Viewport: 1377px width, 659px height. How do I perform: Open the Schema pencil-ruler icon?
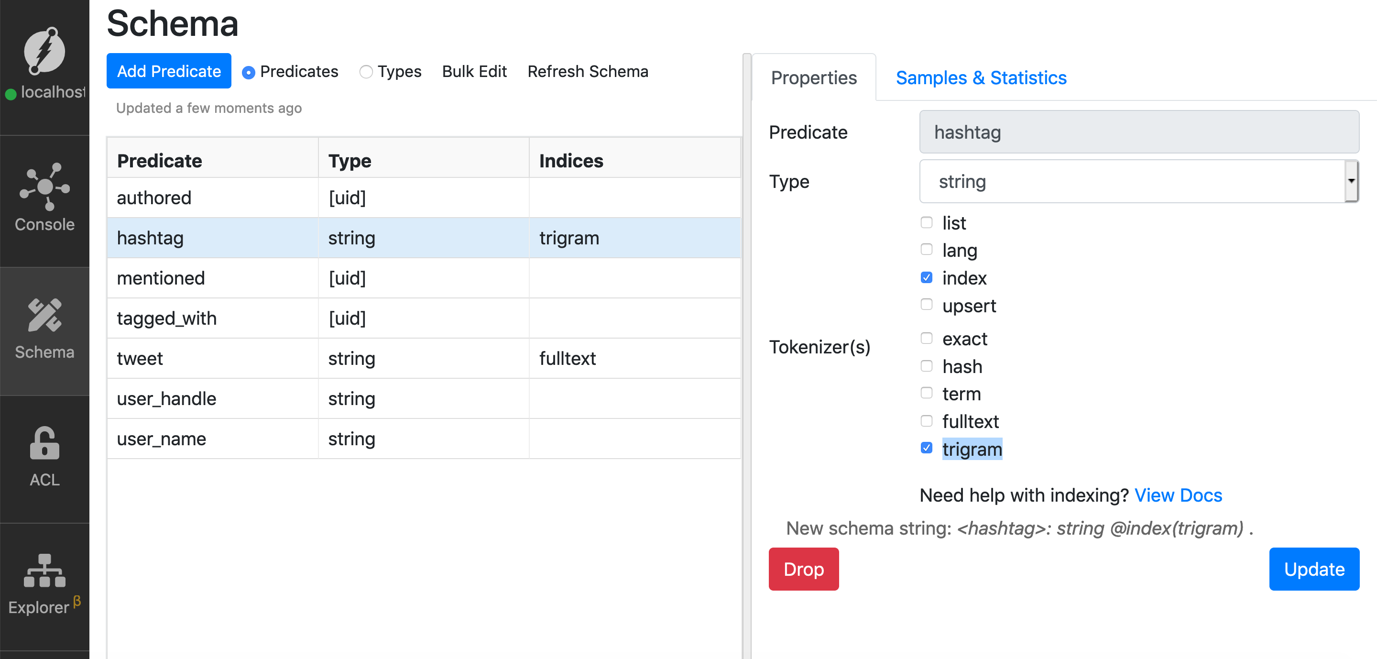44,315
